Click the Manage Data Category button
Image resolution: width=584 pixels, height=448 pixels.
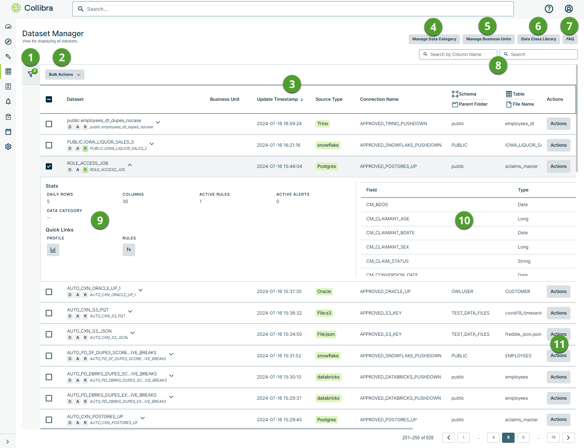434,39
